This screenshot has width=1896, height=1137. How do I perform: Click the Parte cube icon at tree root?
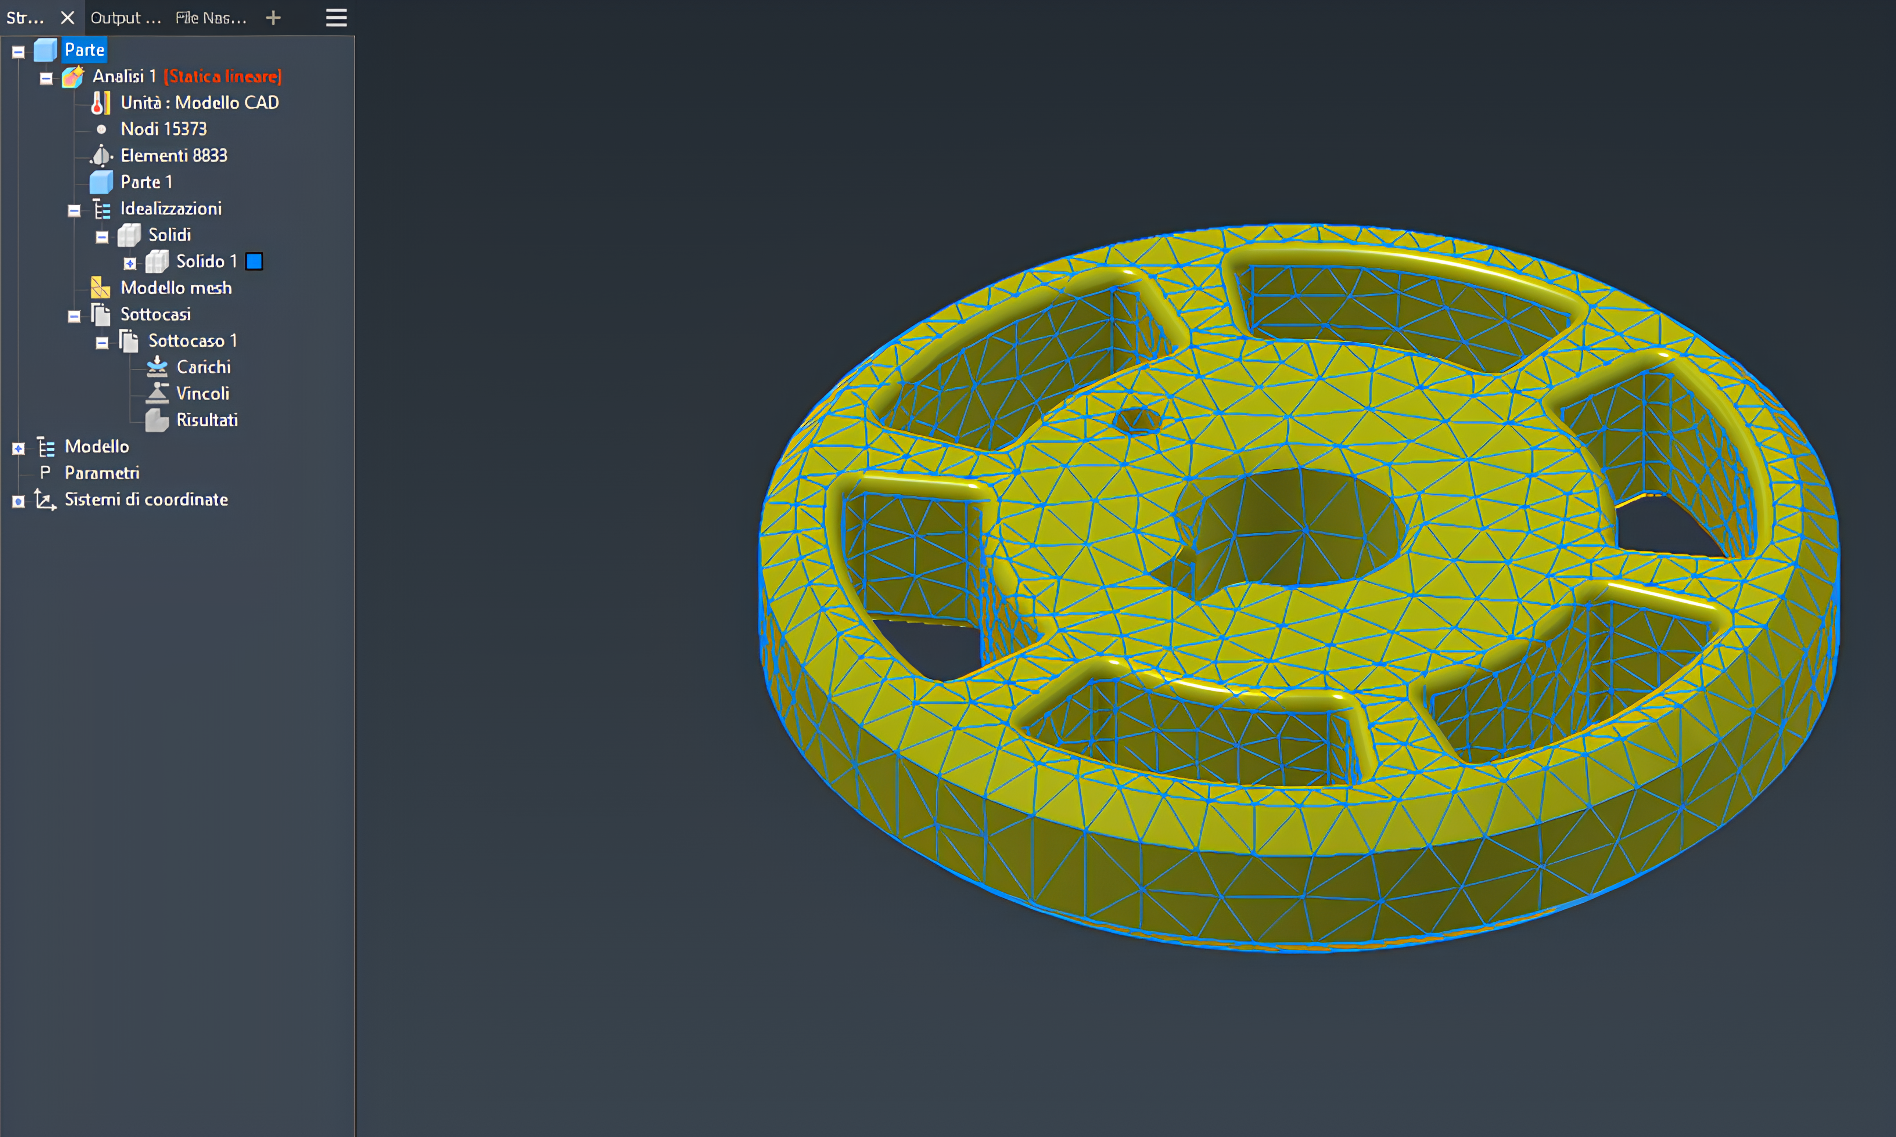45,50
